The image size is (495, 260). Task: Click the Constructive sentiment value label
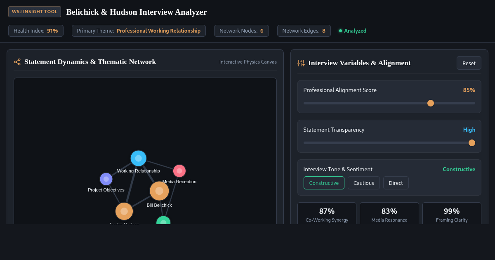click(459, 169)
